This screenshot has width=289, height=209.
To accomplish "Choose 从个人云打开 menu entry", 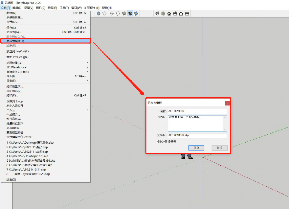I will (x=46, y=106).
